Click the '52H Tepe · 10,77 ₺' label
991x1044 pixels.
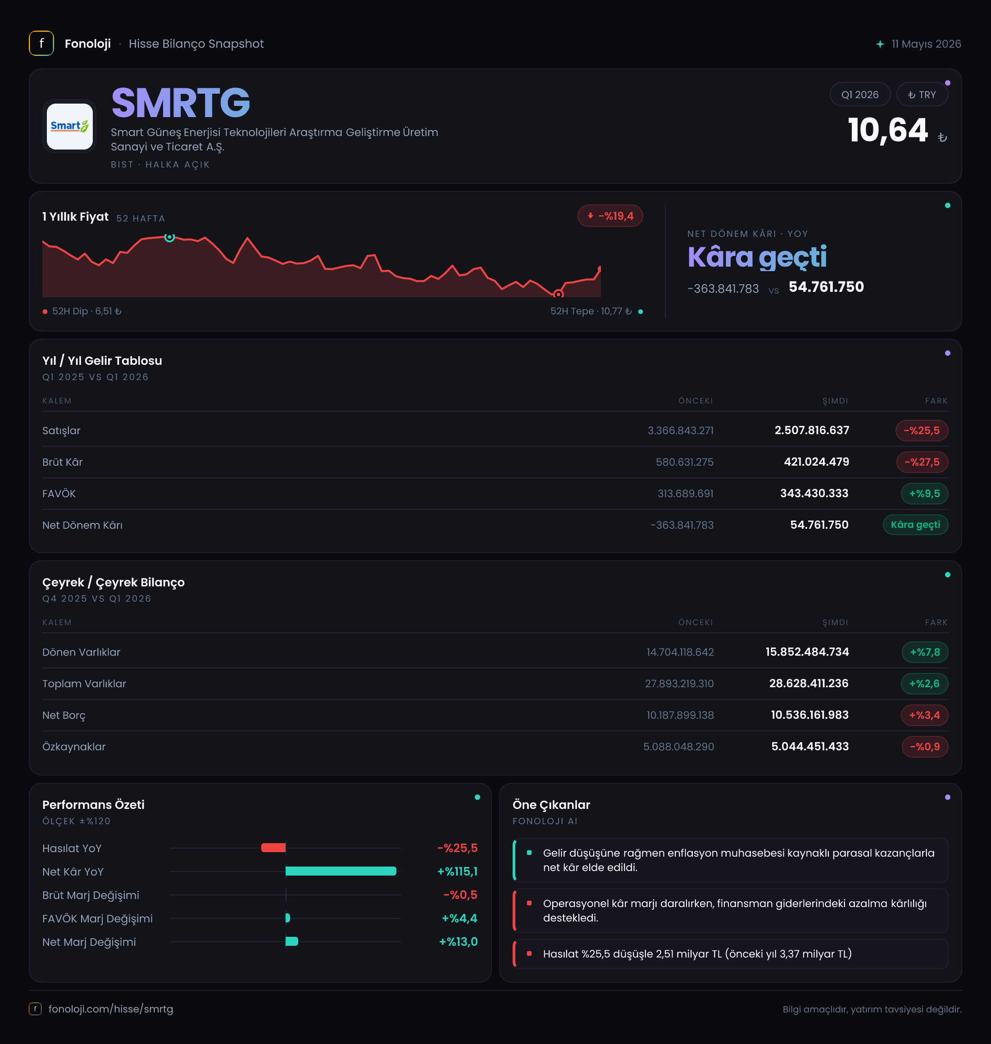[591, 311]
